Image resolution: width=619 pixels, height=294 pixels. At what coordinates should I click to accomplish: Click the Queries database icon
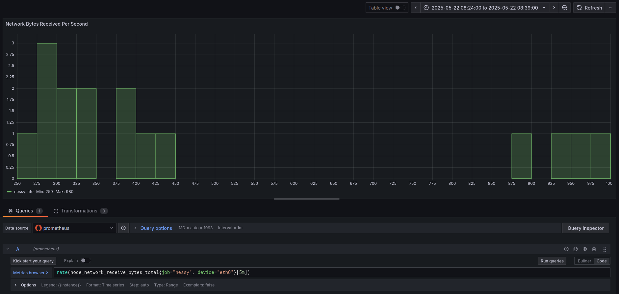[x=11, y=211]
